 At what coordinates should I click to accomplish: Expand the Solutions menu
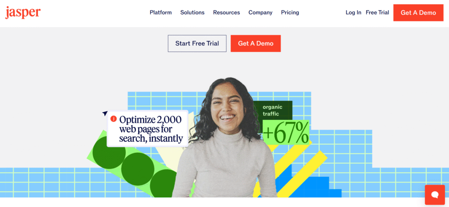(192, 13)
